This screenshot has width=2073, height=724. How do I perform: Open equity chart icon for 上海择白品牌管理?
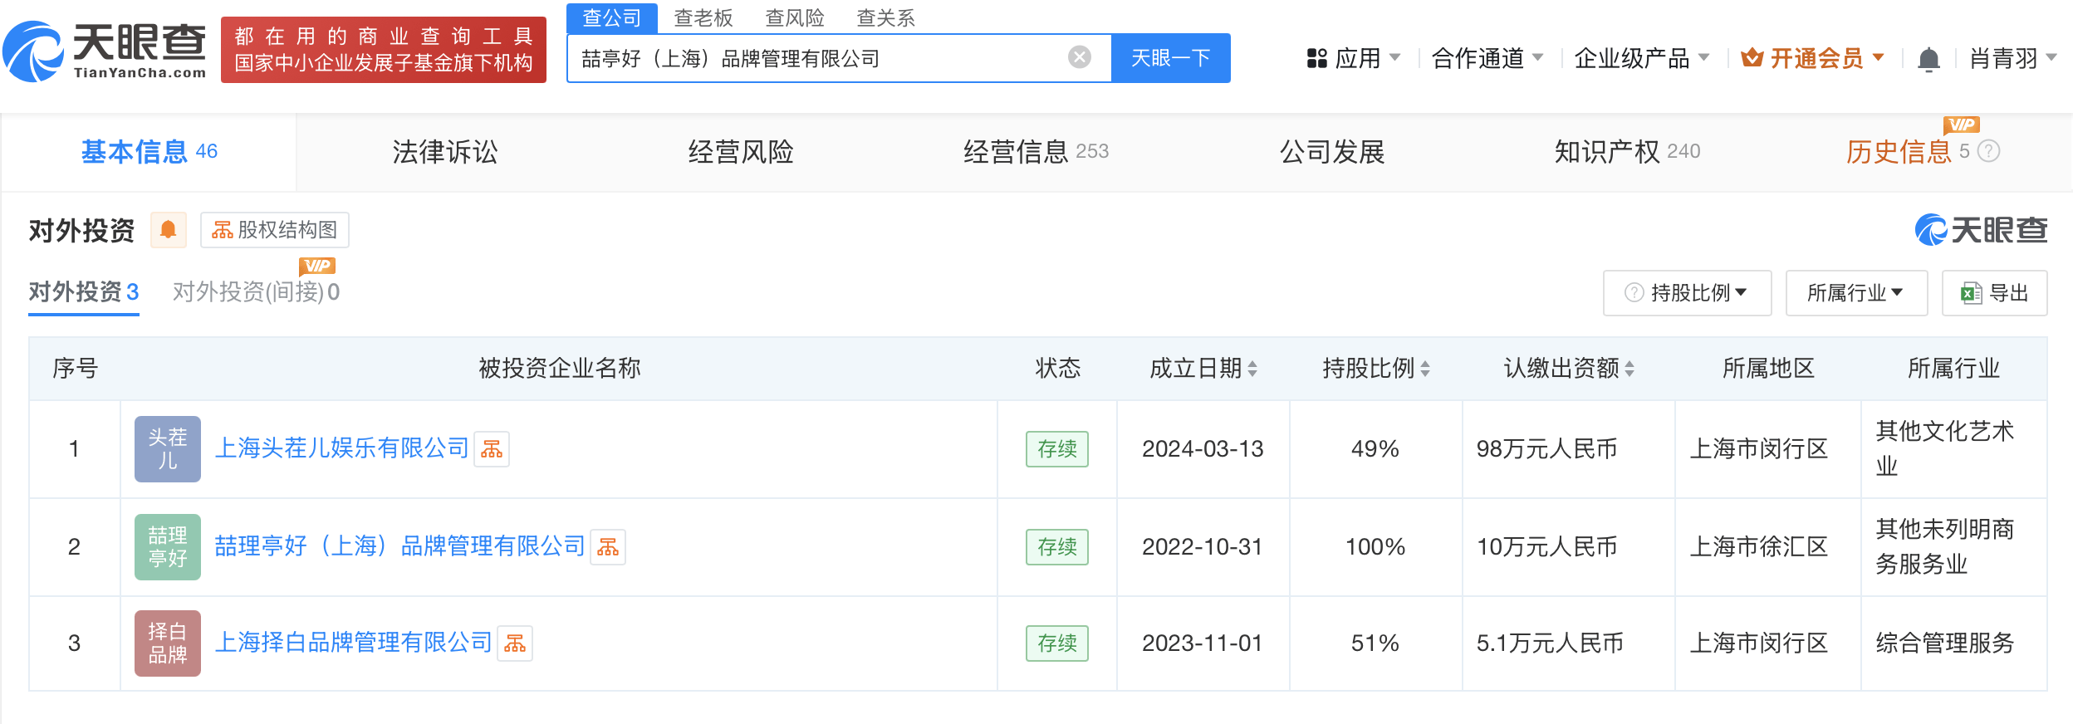(515, 643)
